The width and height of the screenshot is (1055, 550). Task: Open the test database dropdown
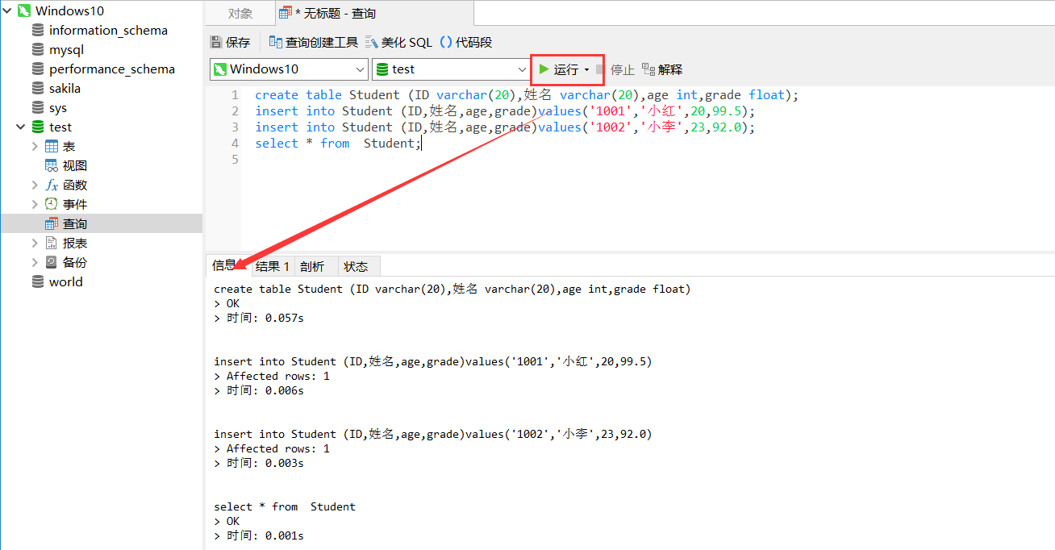(x=522, y=70)
